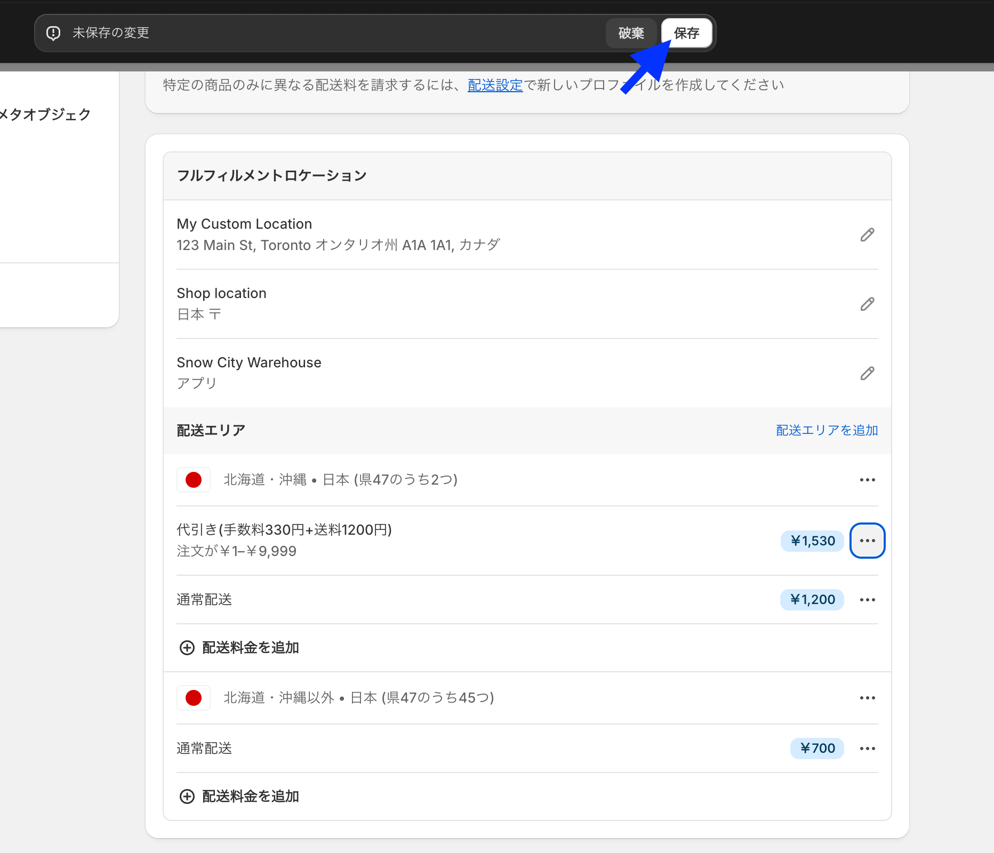994x853 pixels.
Task: Click the unsaved changes alert icon
Action: [53, 33]
